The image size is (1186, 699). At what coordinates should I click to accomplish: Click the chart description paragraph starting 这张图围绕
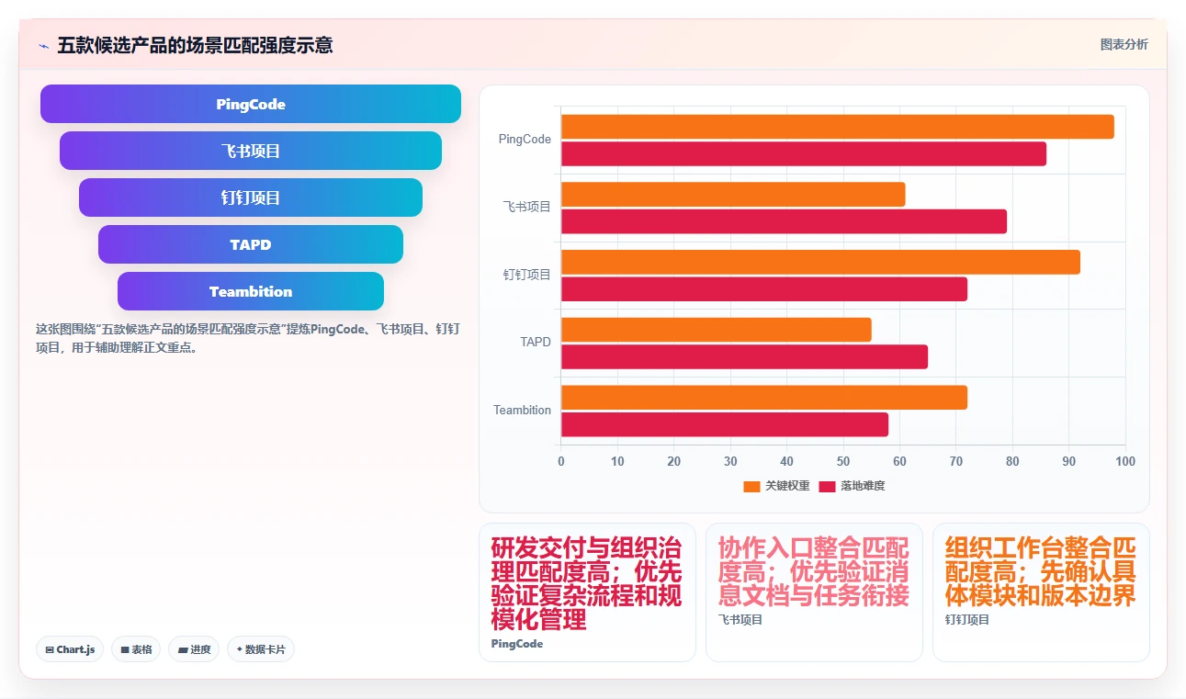[248, 338]
